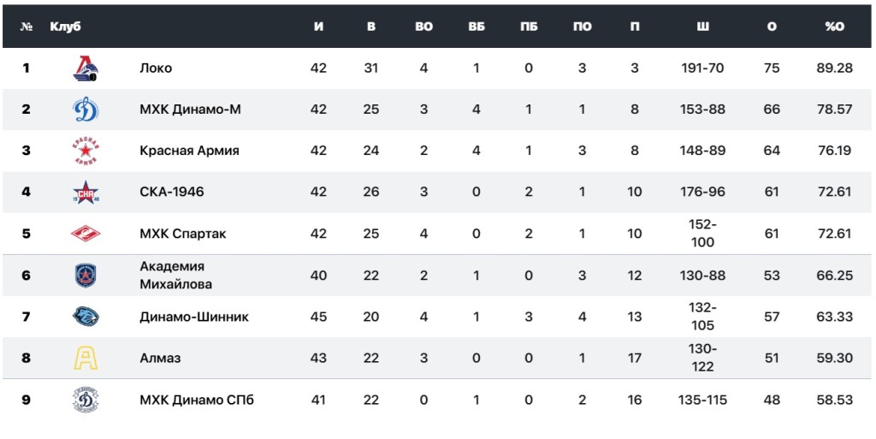Click the ВО overtime wins header

pyautogui.click(x=423, y=27)
